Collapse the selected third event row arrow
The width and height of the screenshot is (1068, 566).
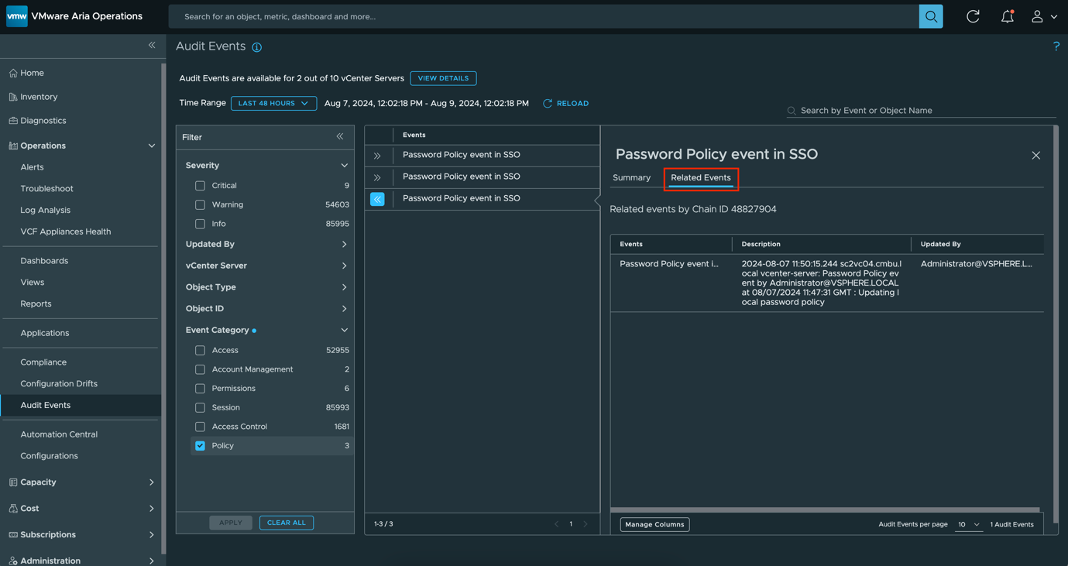377,199
